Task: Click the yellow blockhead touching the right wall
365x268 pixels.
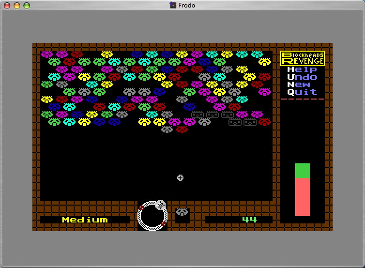Action: click(265, 62)
